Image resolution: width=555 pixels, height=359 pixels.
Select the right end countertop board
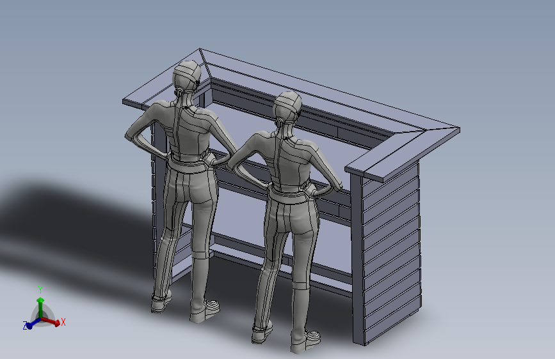click(403, 155)
